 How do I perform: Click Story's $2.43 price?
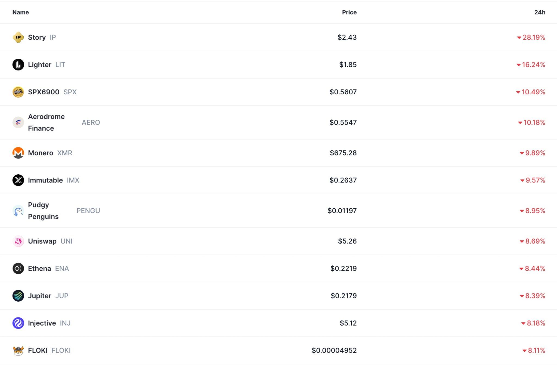tap(347, 37)
